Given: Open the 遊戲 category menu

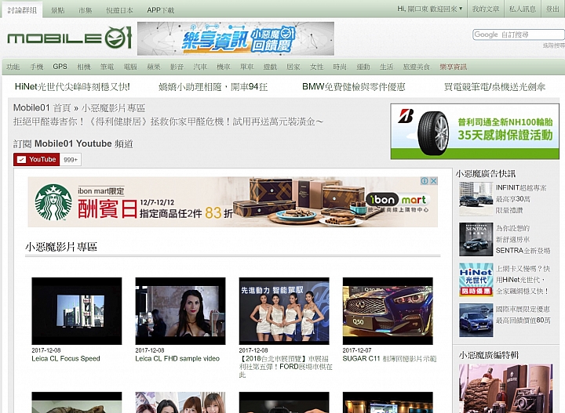Looking at the screenshot, I should point(270,67).
